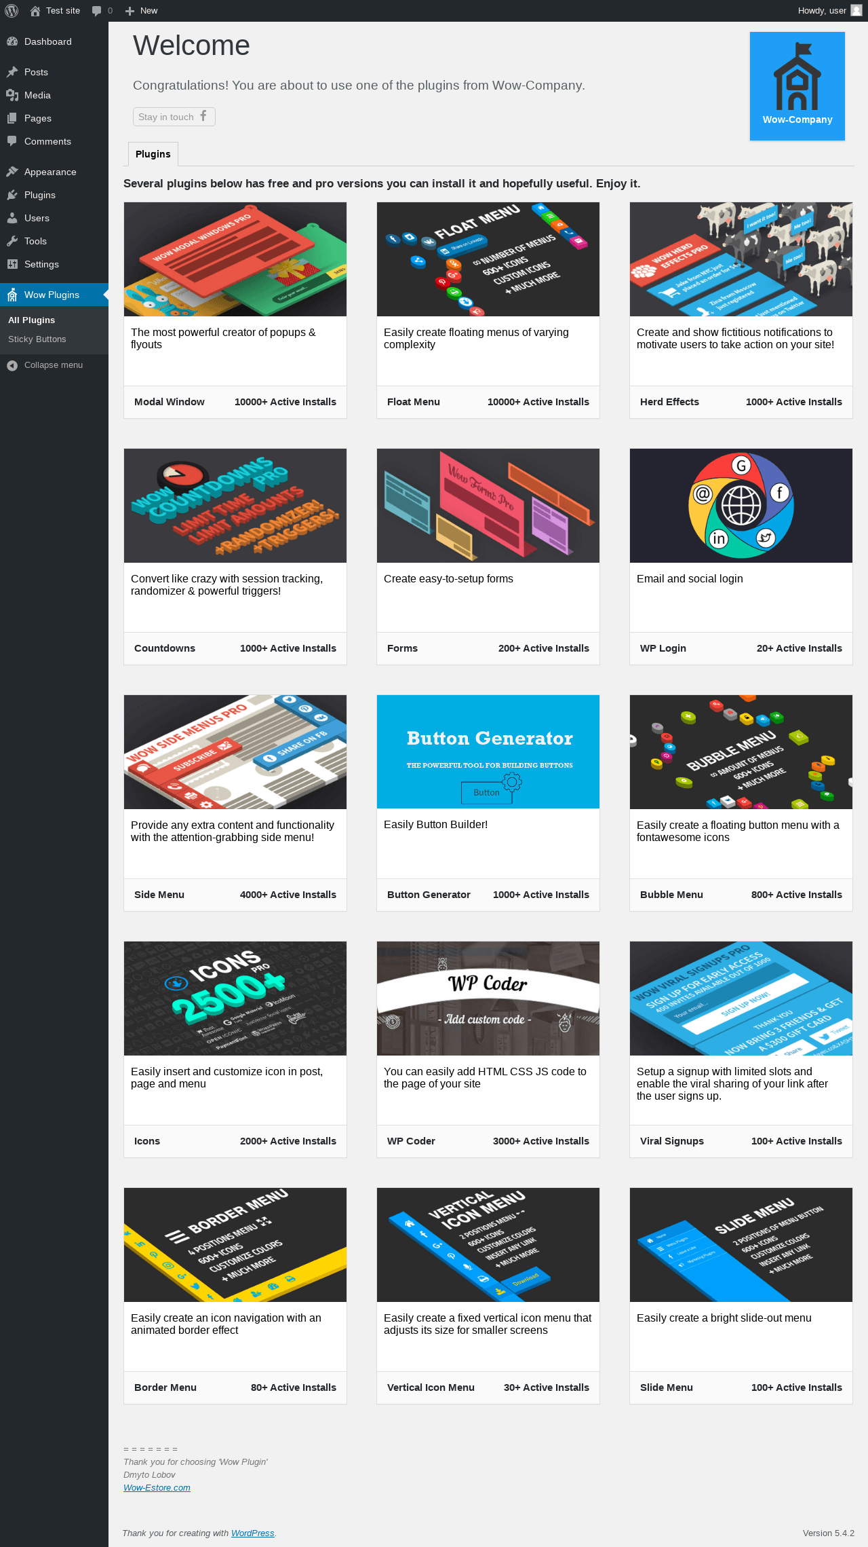Click the Appearance paintbrush icon
The image size is (868, 1547).
pyautogui.click(x=12, y=172)
